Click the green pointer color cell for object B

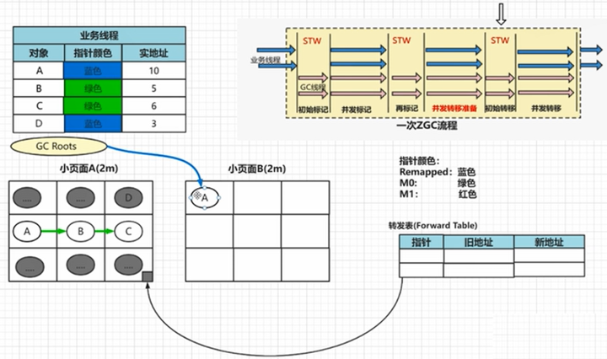tap(93, 88)
